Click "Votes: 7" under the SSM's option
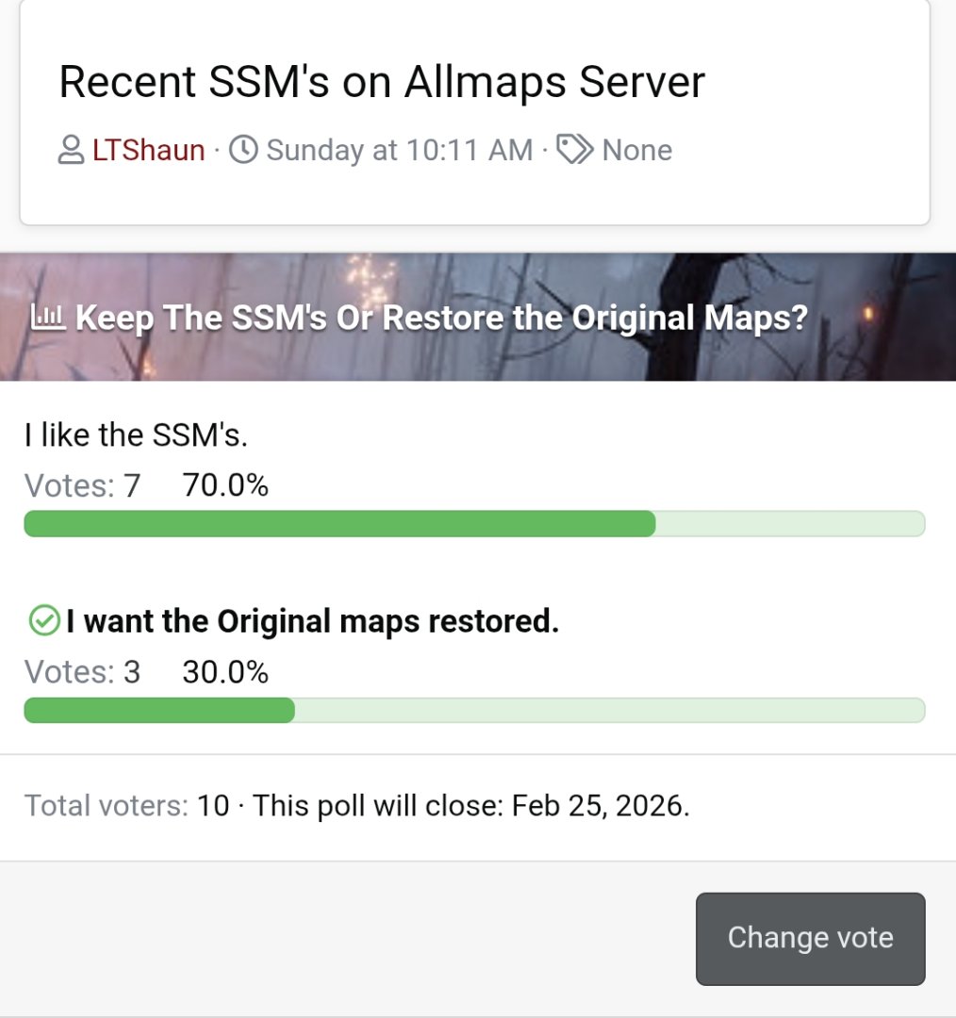956x1018 pixels. 82,485
